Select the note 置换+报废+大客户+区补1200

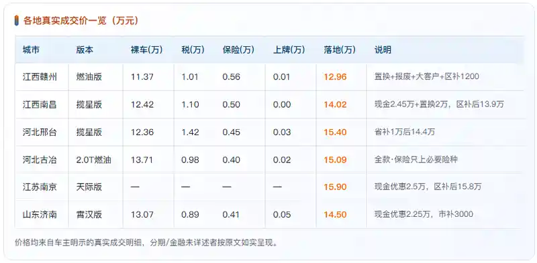426,77
